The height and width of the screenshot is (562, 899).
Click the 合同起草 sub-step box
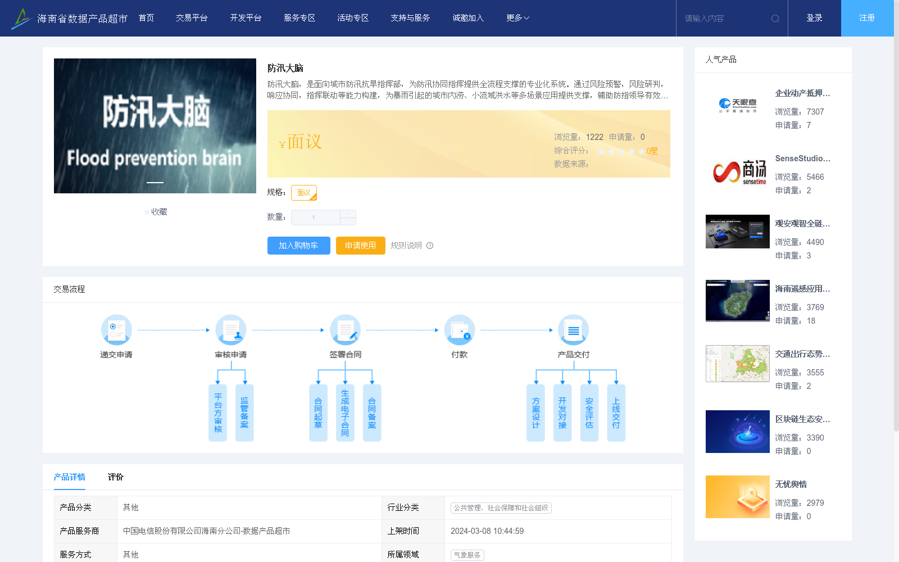(319, 413)
